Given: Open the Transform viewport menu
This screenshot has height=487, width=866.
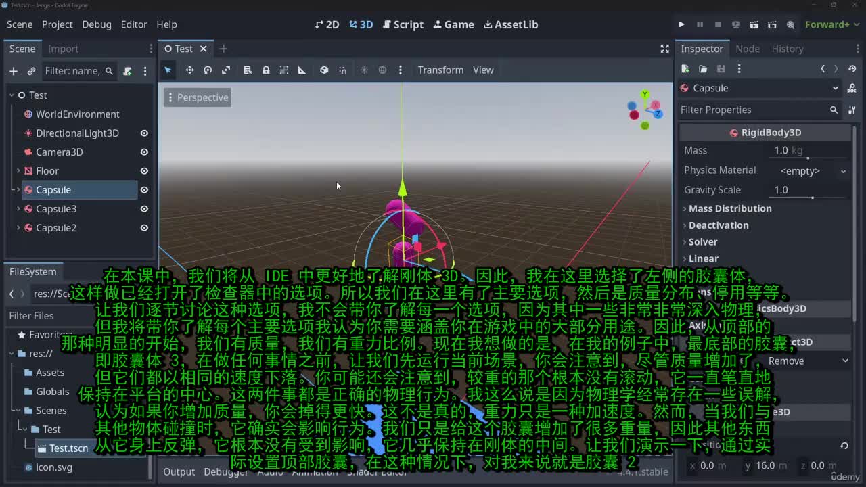Looking at the screenshot, I should point(440,70).
